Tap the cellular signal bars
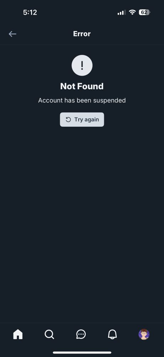This screenshot has height=357, width=164. point(122,12)
